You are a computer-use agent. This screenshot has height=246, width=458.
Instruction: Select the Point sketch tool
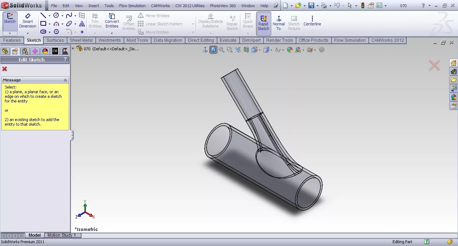(x=82, y=32)
